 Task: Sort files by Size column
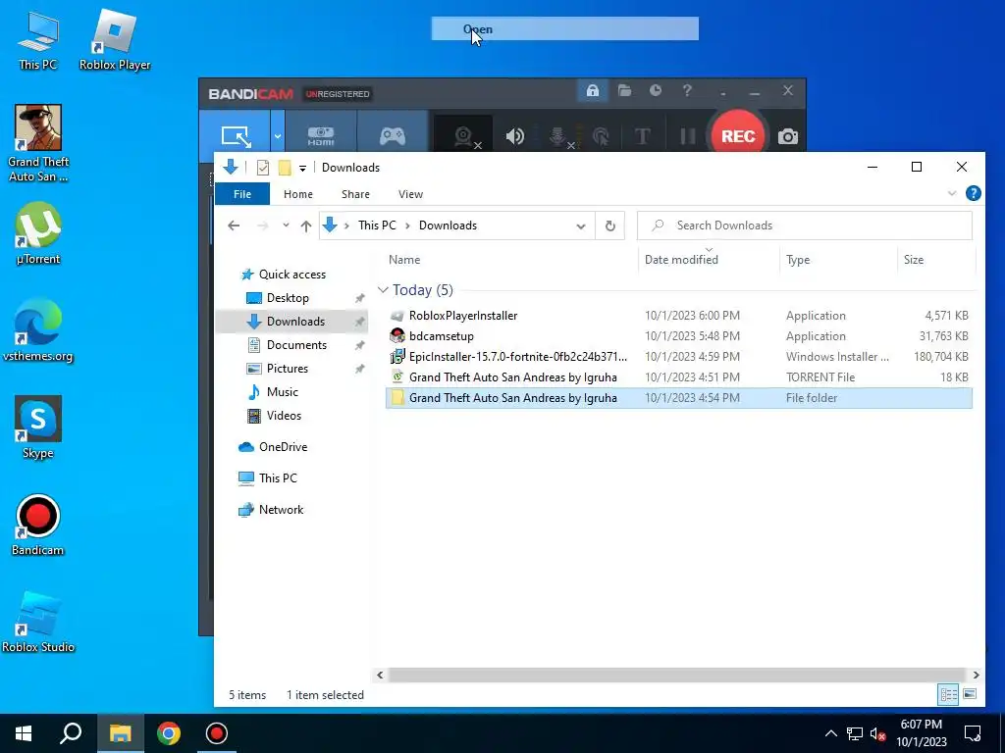(x=914, y=259)
